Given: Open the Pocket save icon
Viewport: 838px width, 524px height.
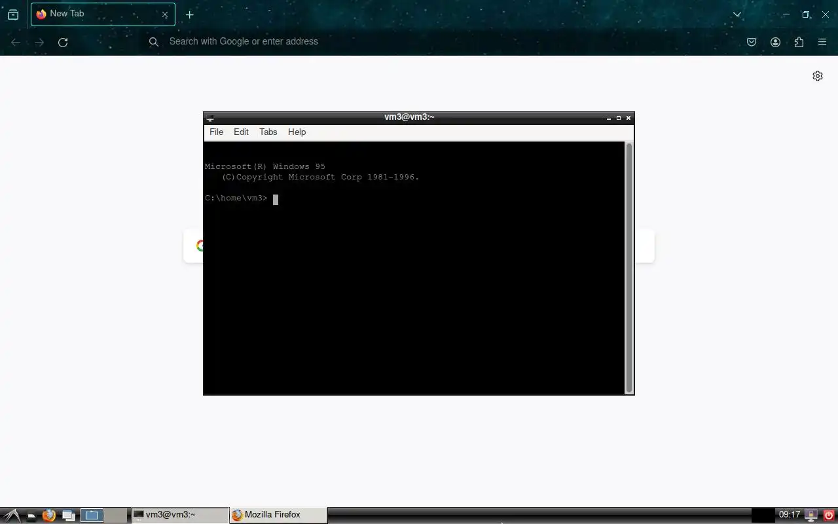Looking at the screenshot, I should click(x=752, y=42).
